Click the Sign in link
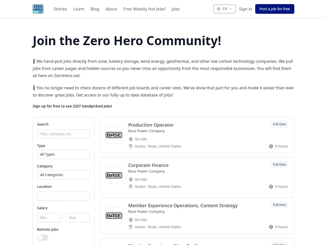Screen dimensions: 327x245 (246, 9)
